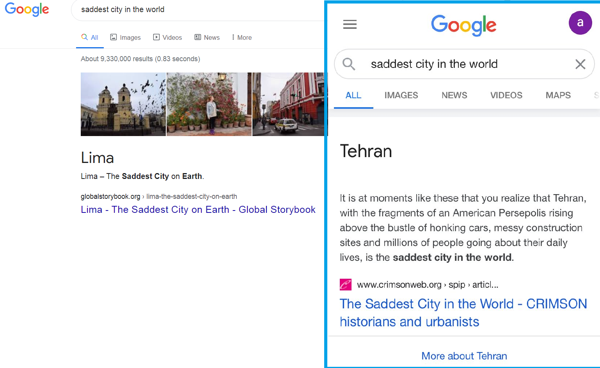The image size is (600, 368).
Task: Clear the mobile search query with X
Action: [x=580, y=64]
